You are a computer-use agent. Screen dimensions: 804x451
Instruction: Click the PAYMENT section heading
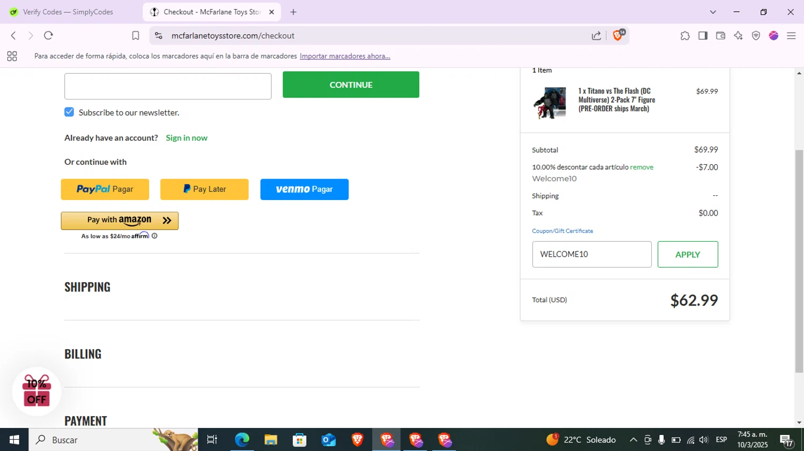tap(86, 421)
